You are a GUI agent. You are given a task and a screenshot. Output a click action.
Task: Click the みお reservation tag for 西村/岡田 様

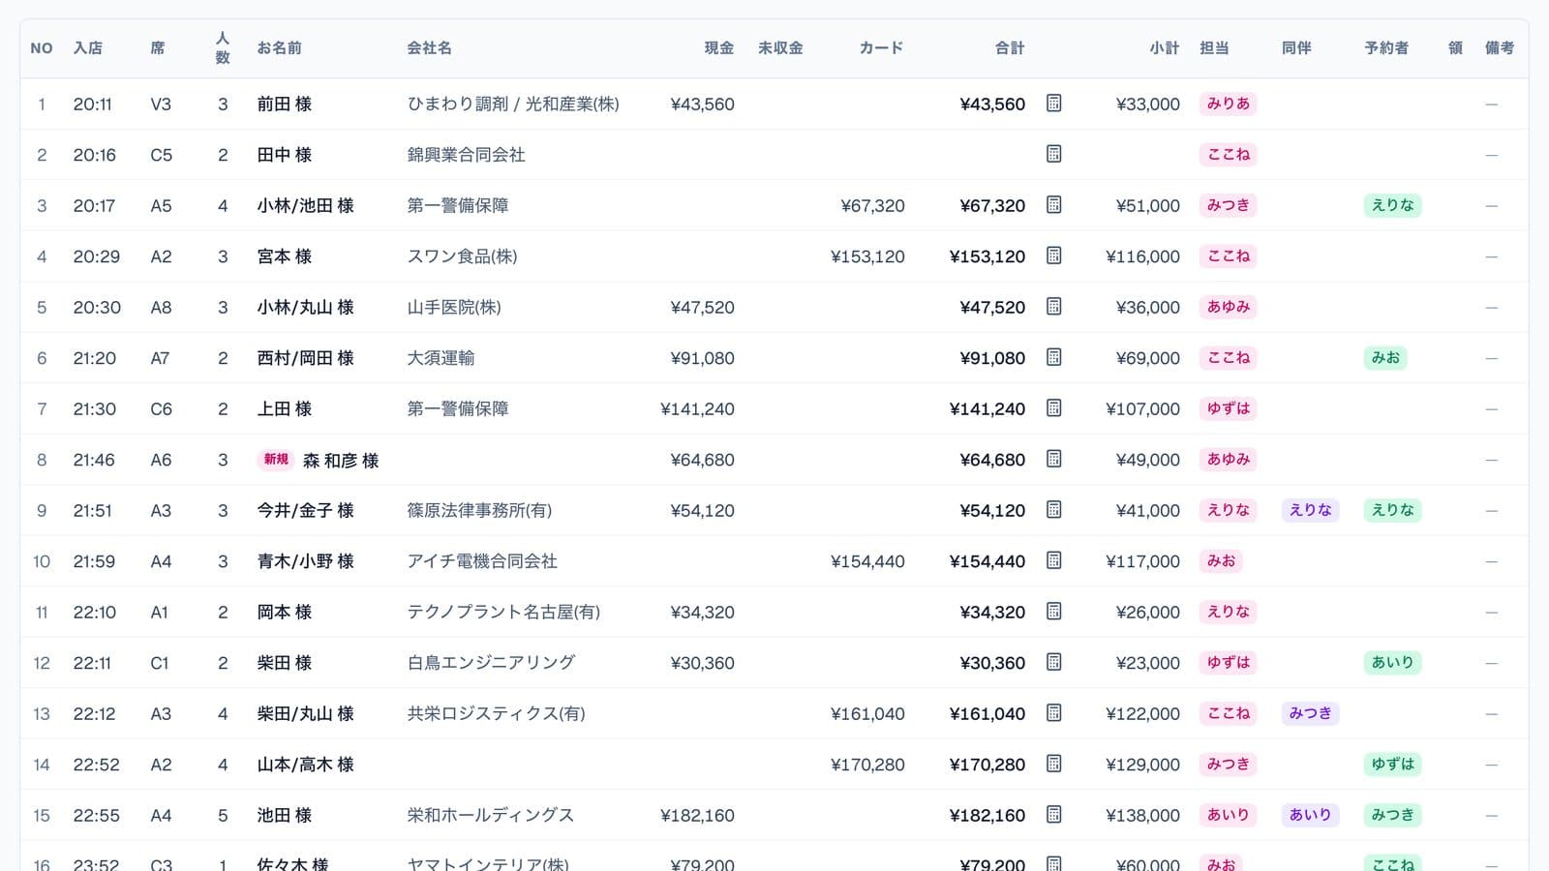click(x=1385, y=358)
